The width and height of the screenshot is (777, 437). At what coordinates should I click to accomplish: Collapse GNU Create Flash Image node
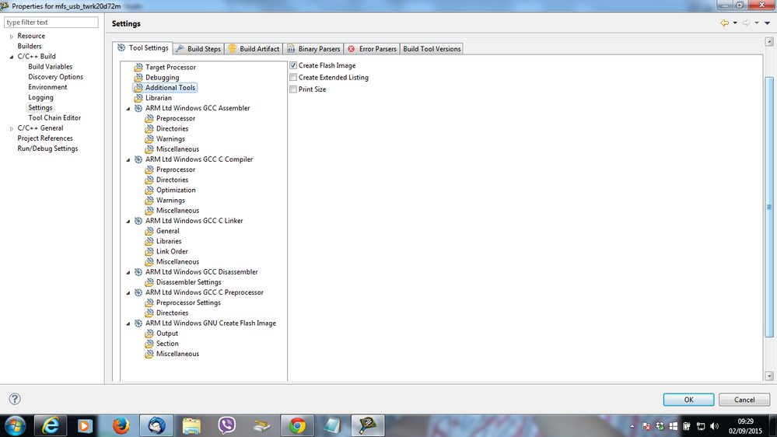pos(128,323)
